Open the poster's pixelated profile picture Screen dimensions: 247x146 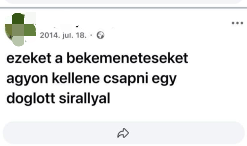20,29
